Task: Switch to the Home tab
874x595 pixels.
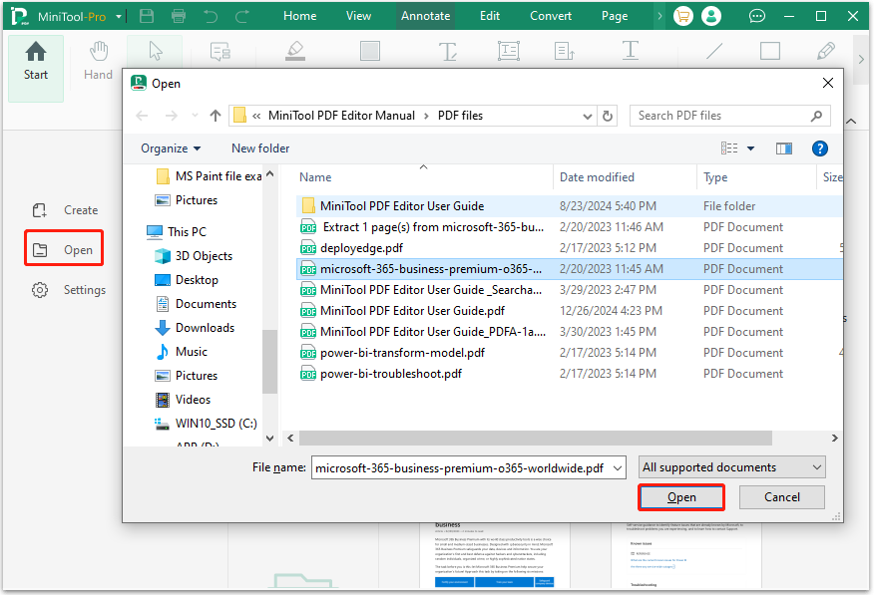Action: tap(300, 16)
